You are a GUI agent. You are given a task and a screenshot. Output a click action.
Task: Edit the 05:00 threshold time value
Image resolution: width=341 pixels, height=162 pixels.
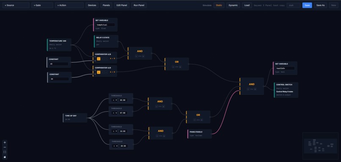pos(123,100)
